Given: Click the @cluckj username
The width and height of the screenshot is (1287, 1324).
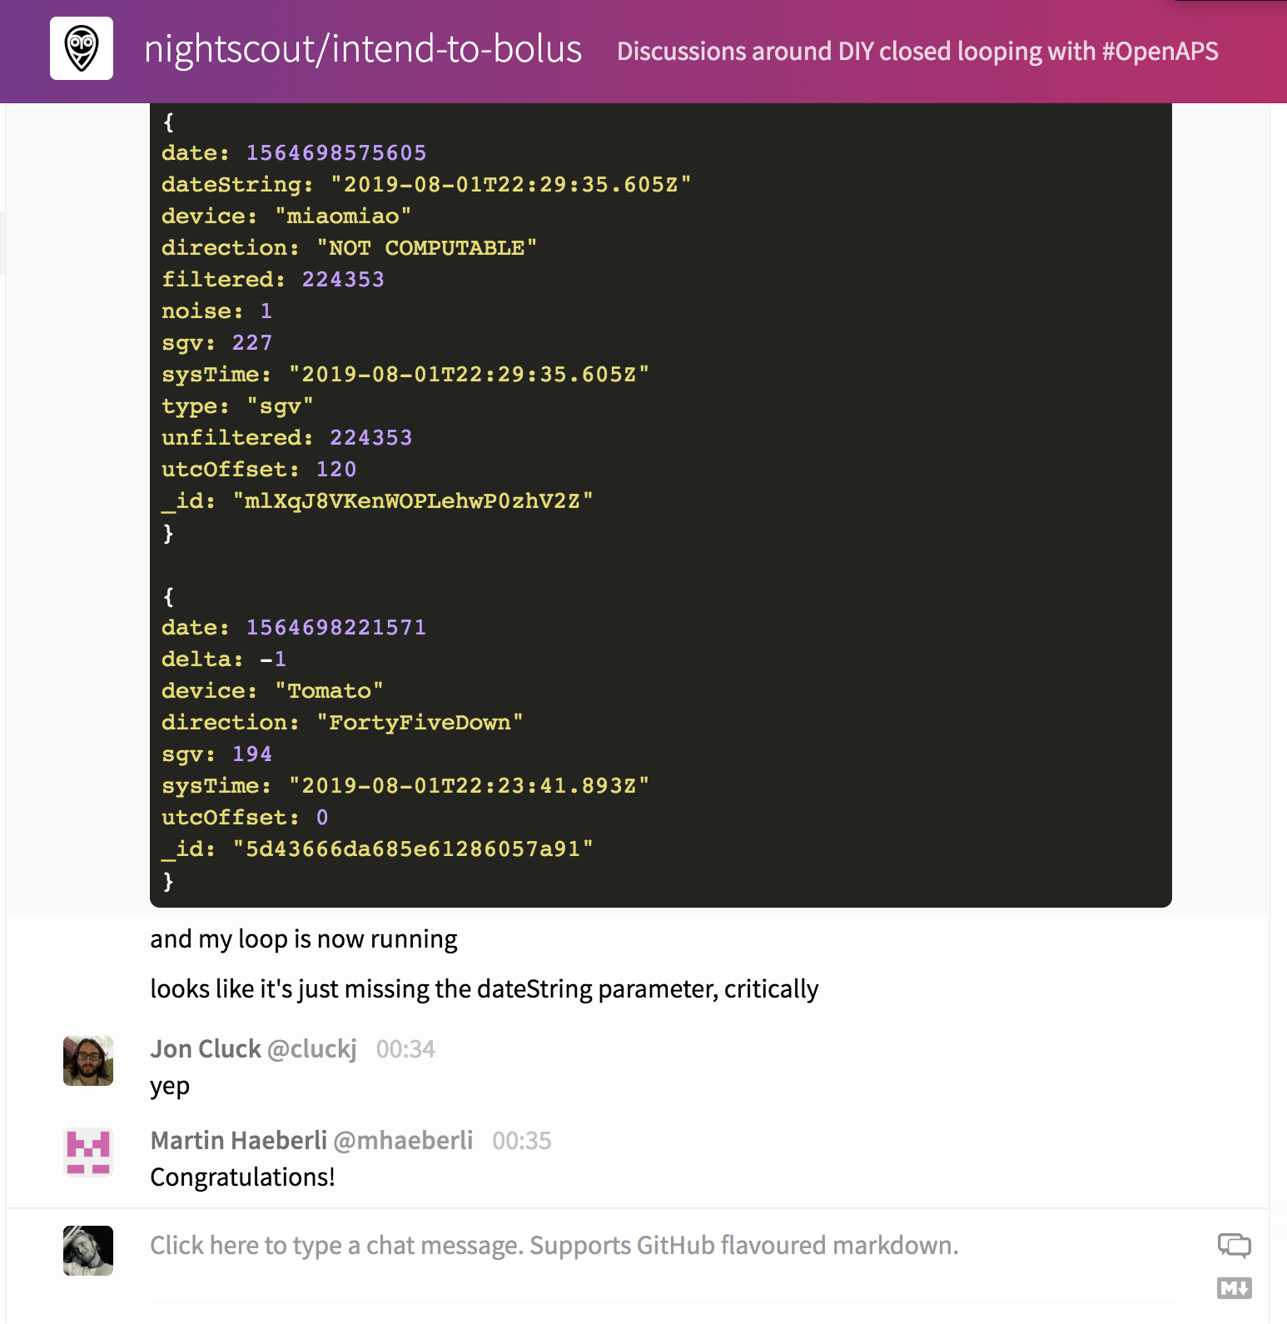Looking at the screenshot, I should 312,1049.
